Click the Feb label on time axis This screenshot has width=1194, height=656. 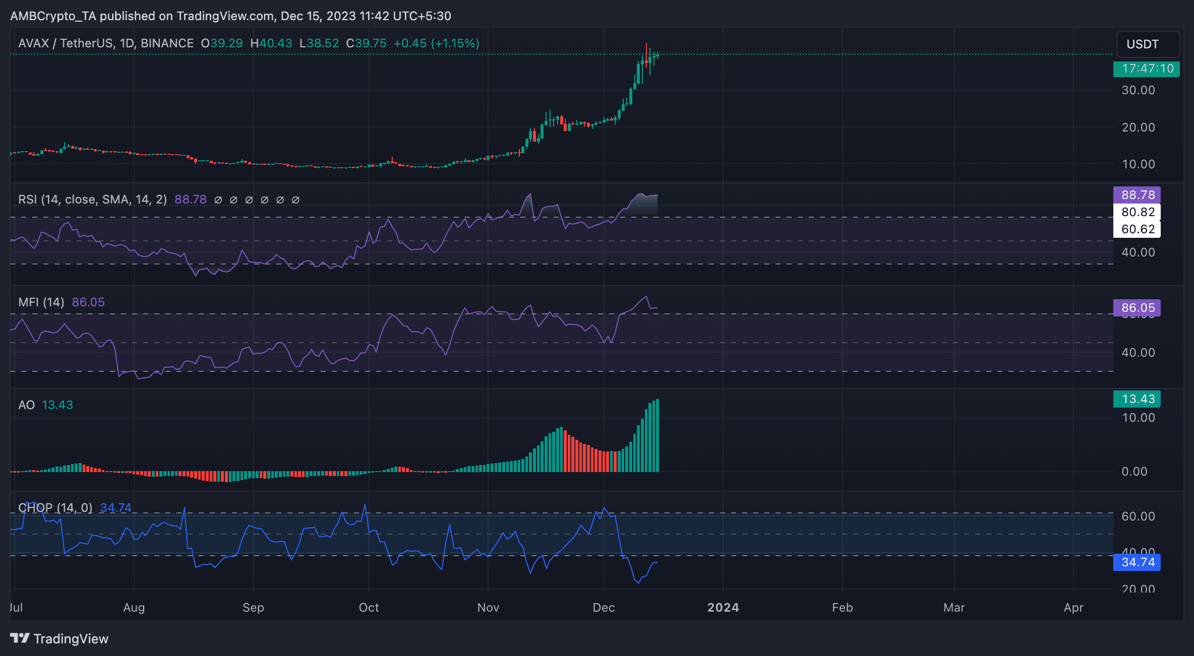(x=842, y=608)
